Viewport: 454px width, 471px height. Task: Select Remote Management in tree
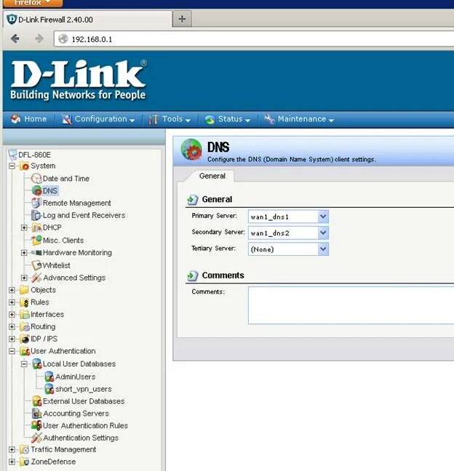[76, 203]
